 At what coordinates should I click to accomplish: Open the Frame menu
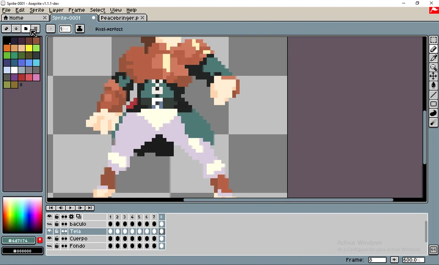[x=76, y=10]
